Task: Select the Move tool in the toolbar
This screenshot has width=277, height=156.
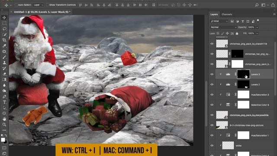Action: click(4, 17)
